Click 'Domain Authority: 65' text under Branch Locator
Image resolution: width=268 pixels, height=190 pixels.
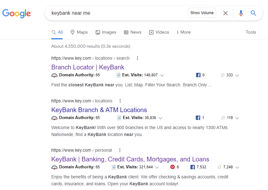[x=79, y=75]
